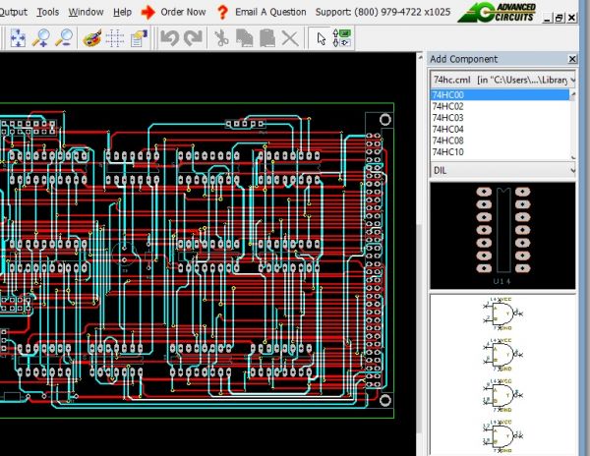Screen dimensions: 590x456
Task: Open the Window menu
Action: click(86, 12)
